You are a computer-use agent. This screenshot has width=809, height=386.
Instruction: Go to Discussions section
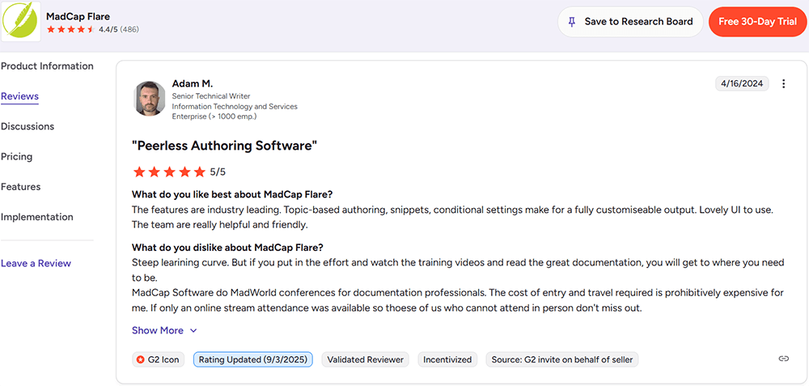[28, 126]
